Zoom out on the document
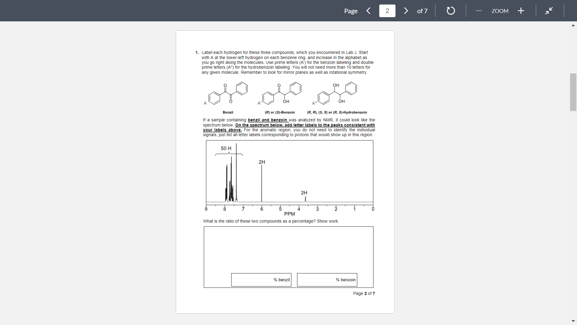This screenshot has width=577, height=325. 478,11
